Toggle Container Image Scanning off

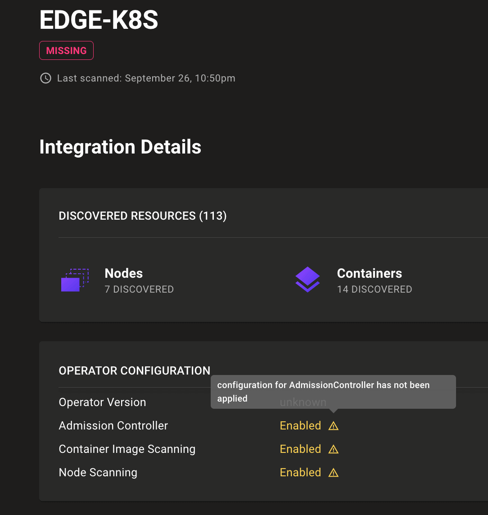[300, 449]
